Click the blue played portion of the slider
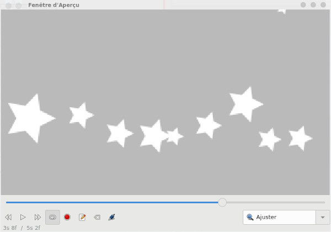The image size is (331, 232). tap(110, 202)
